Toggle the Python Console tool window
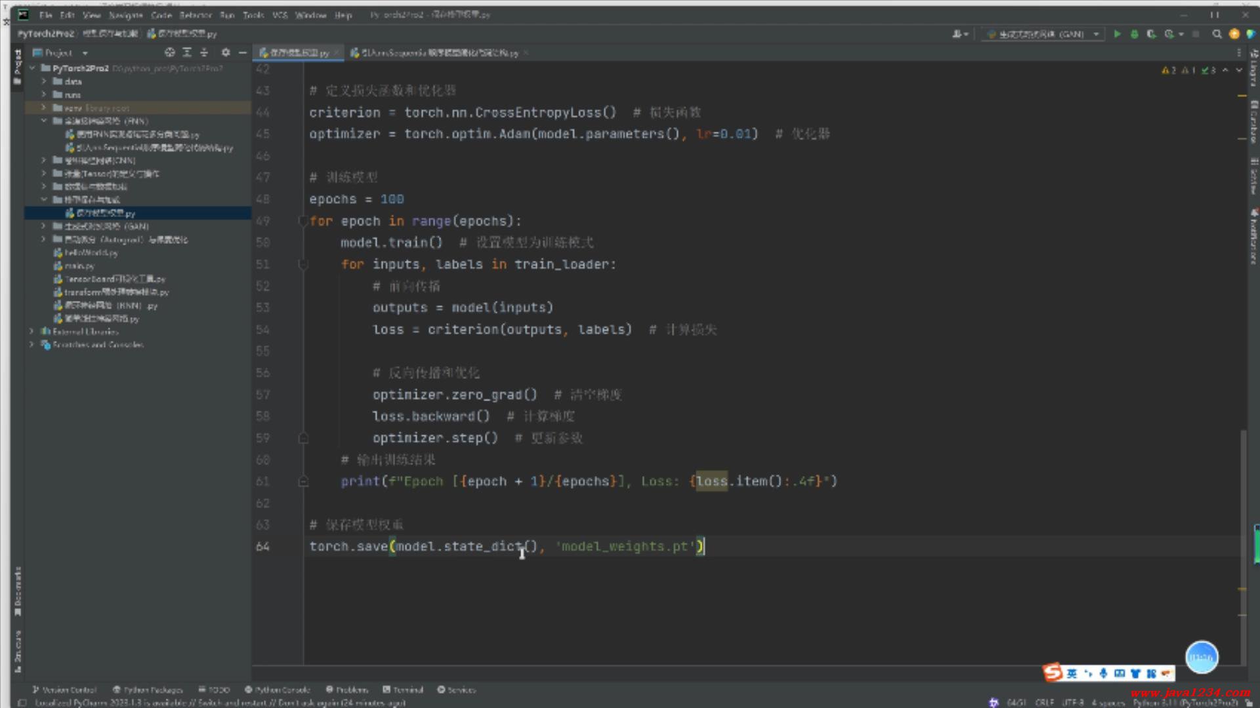Screen dimensions: 1260x708 [277, 690]
